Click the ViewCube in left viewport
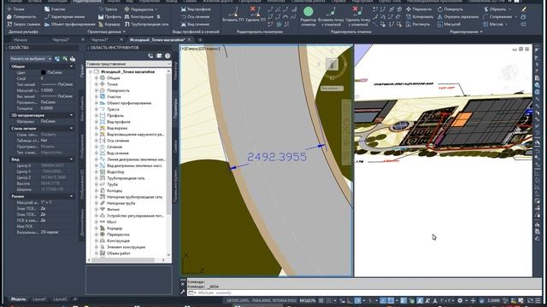 [x=332, y=65]
